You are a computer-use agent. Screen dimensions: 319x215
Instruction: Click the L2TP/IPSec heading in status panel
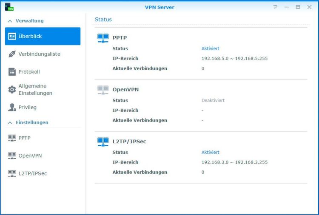[x=129, y=141]
